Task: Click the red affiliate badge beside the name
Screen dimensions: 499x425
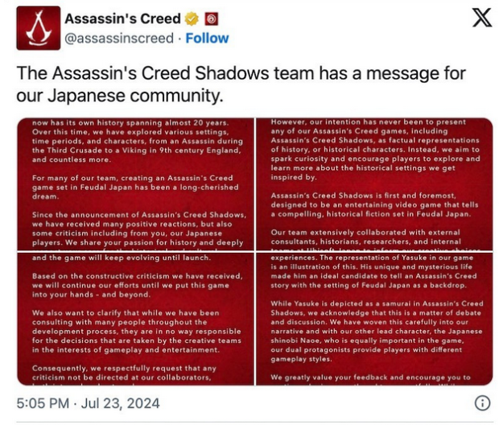Action: coord(211,19)
